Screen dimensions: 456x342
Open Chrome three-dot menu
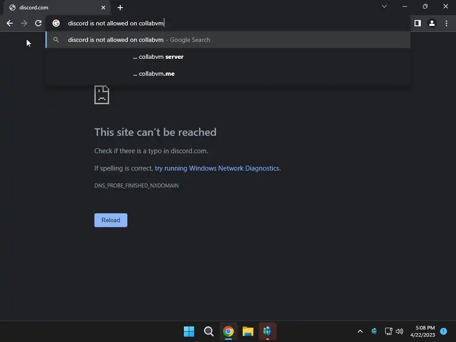[446, 23]
